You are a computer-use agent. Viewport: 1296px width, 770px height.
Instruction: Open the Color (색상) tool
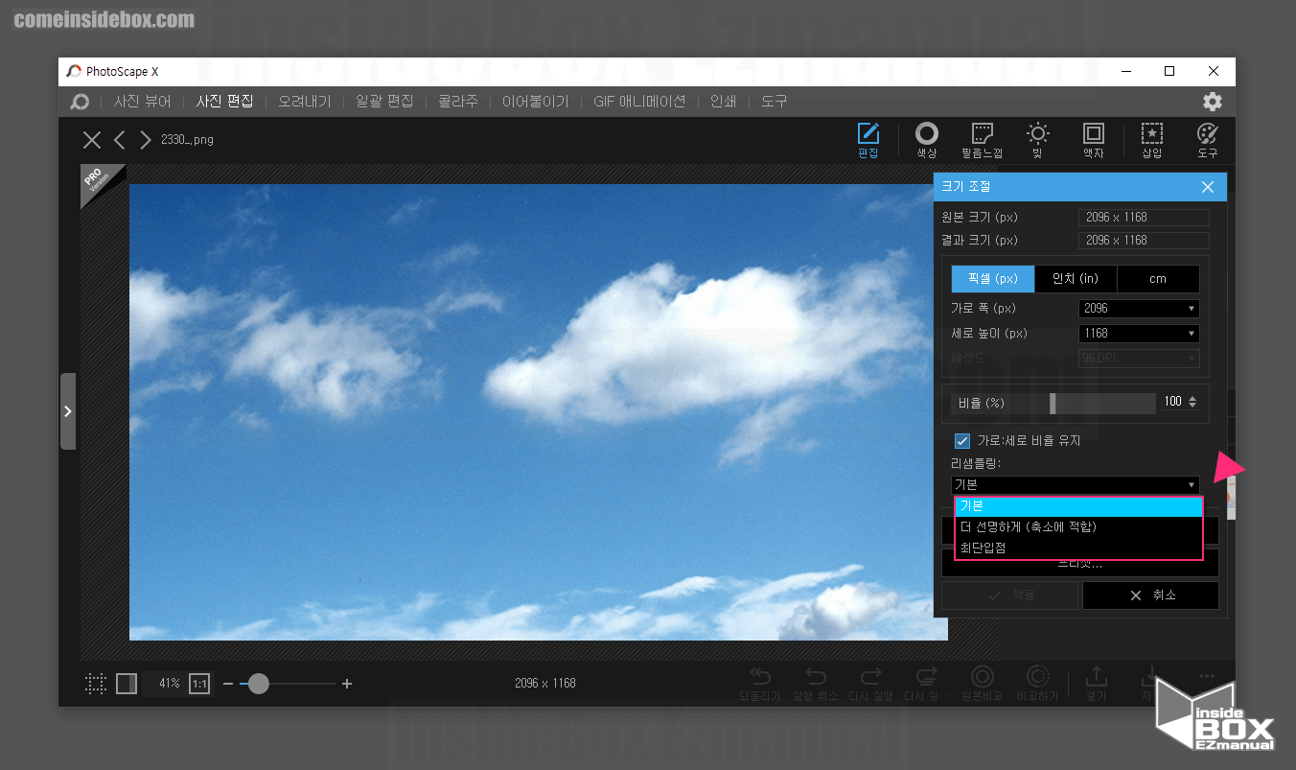(926, 139)
